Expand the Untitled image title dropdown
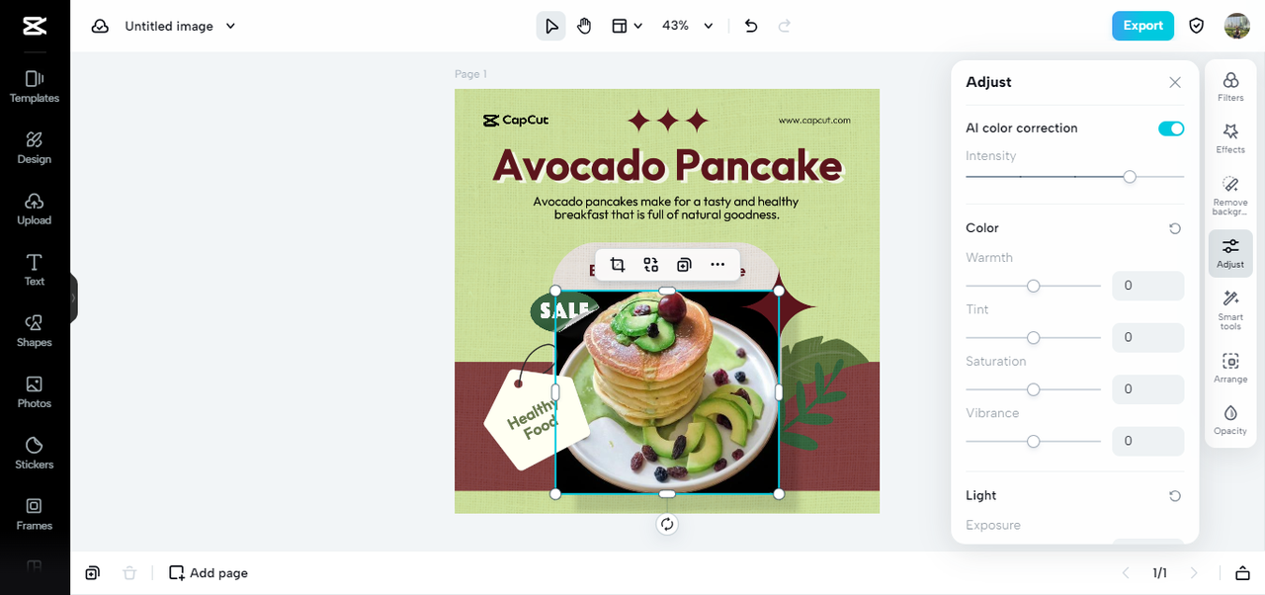The height and width of the screenshot is (595, 1265). click(x=230, y=27)
